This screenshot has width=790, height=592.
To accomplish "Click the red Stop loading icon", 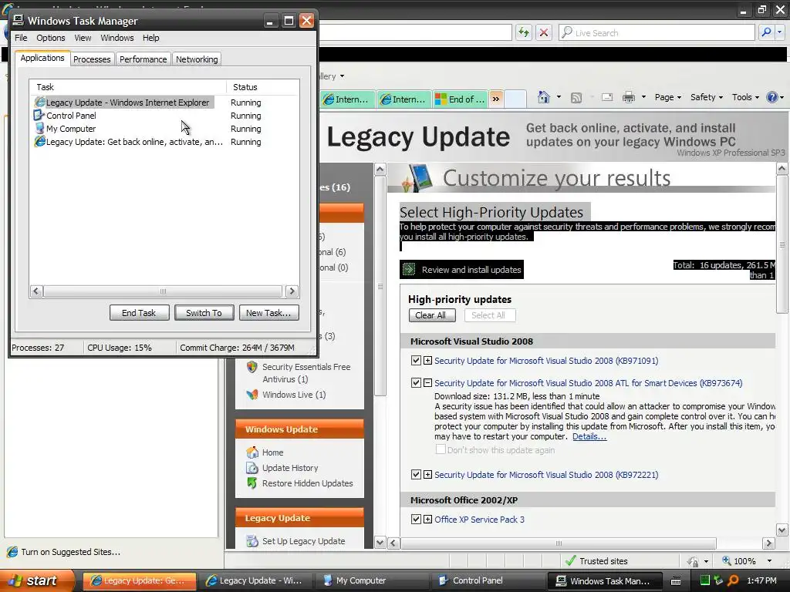I will pos(544,32).
